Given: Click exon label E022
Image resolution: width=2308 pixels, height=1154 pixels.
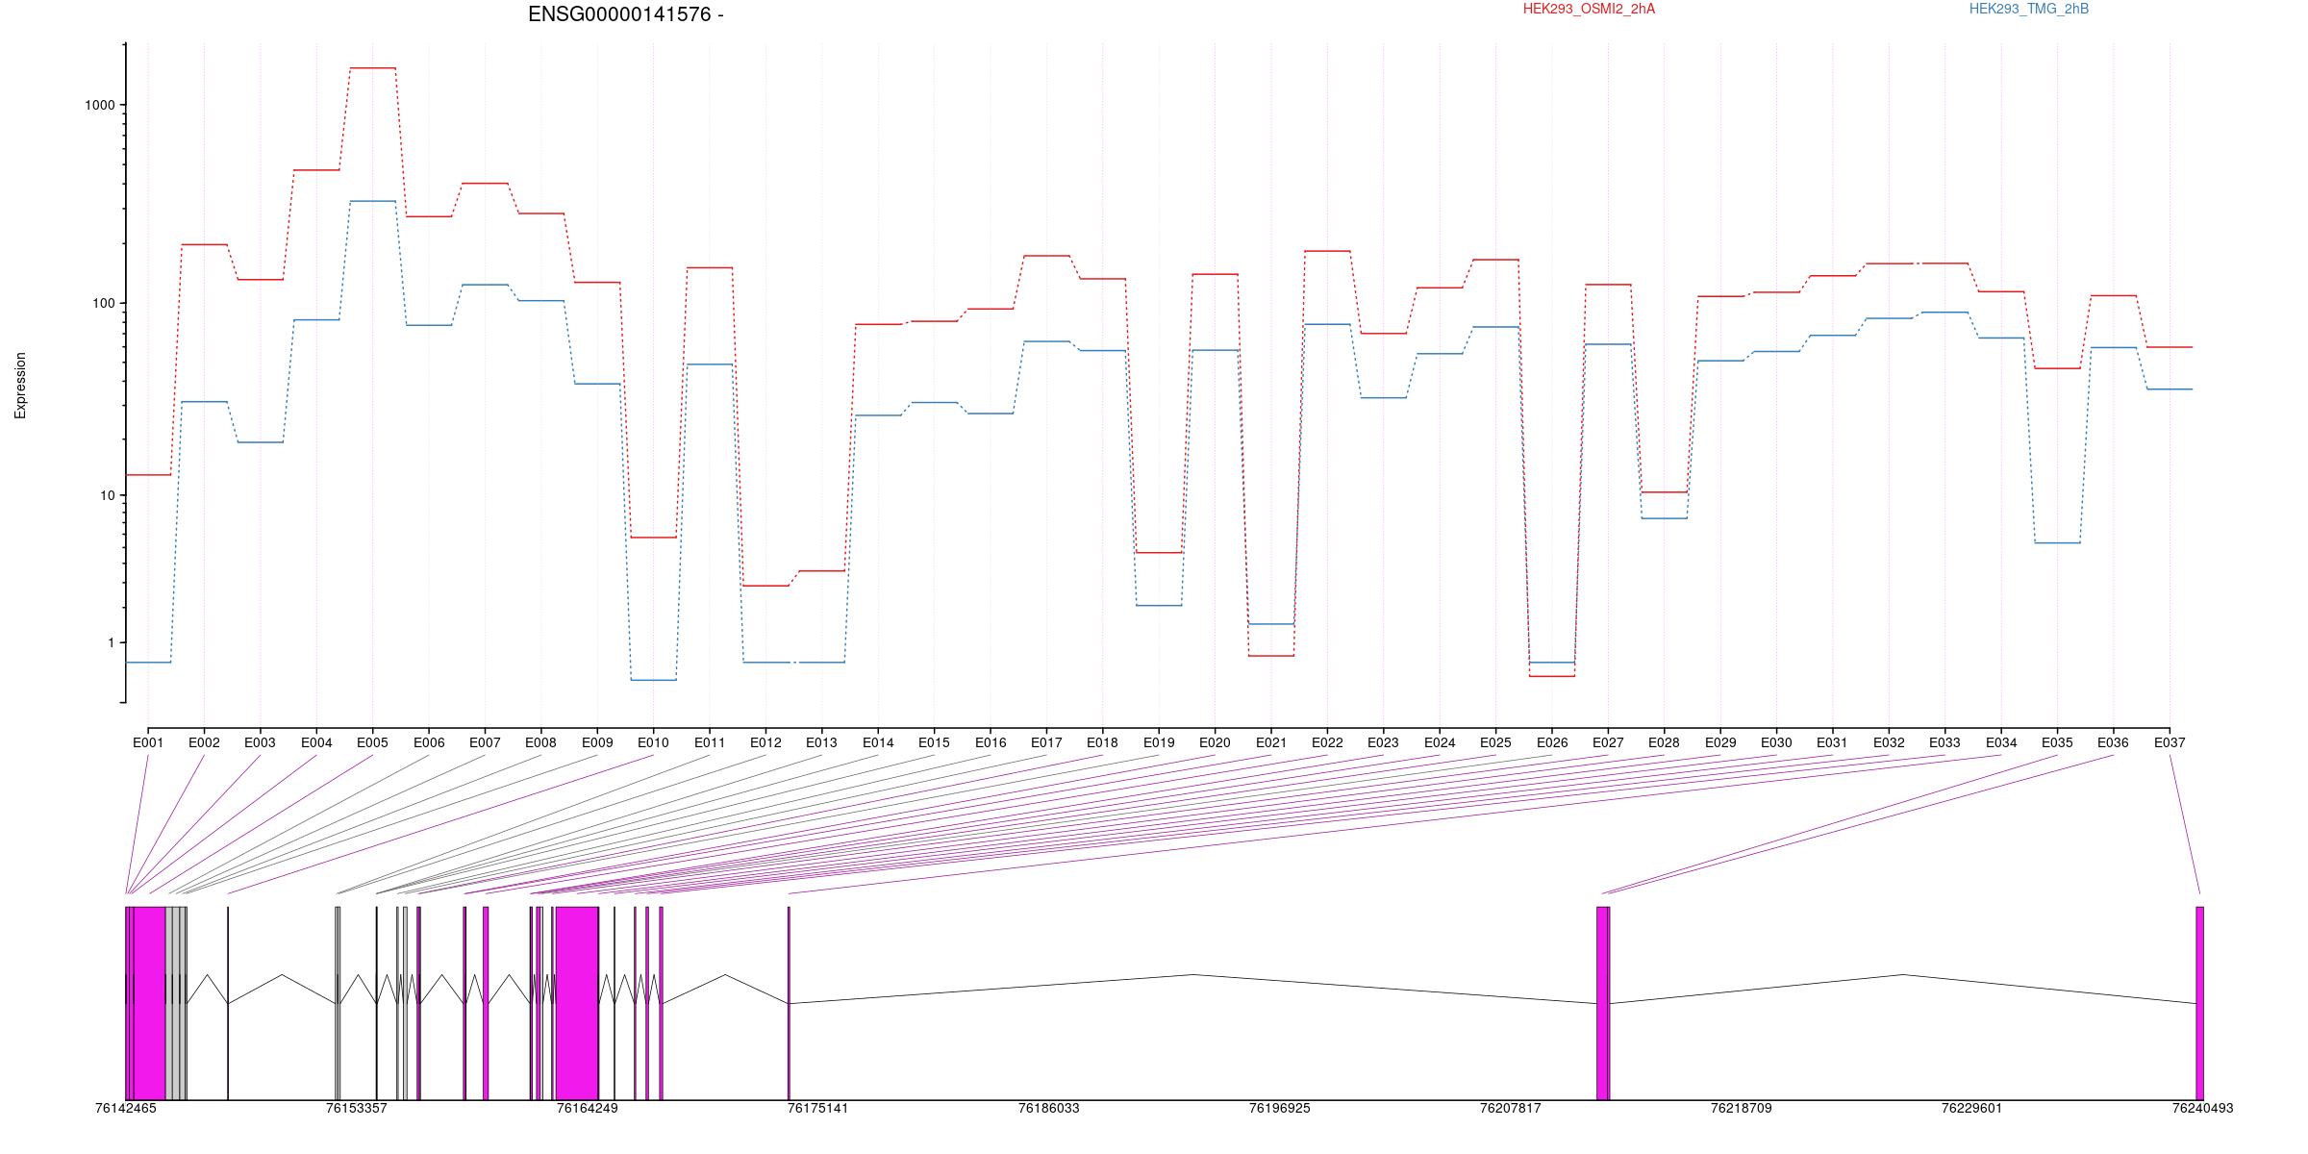Looking at the screenshot, I should [x=1327, y=743].
